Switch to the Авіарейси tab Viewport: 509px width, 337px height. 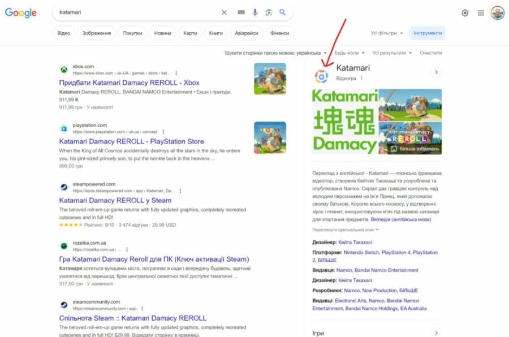coord(247,33)
